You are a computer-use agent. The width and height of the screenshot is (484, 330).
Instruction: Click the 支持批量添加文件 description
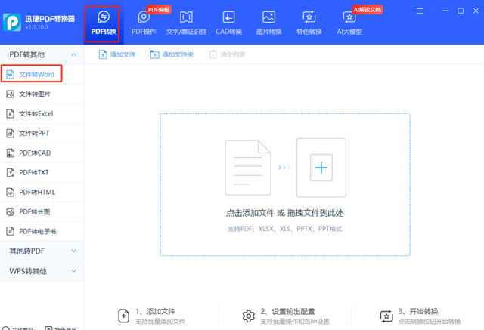[160, 322]
